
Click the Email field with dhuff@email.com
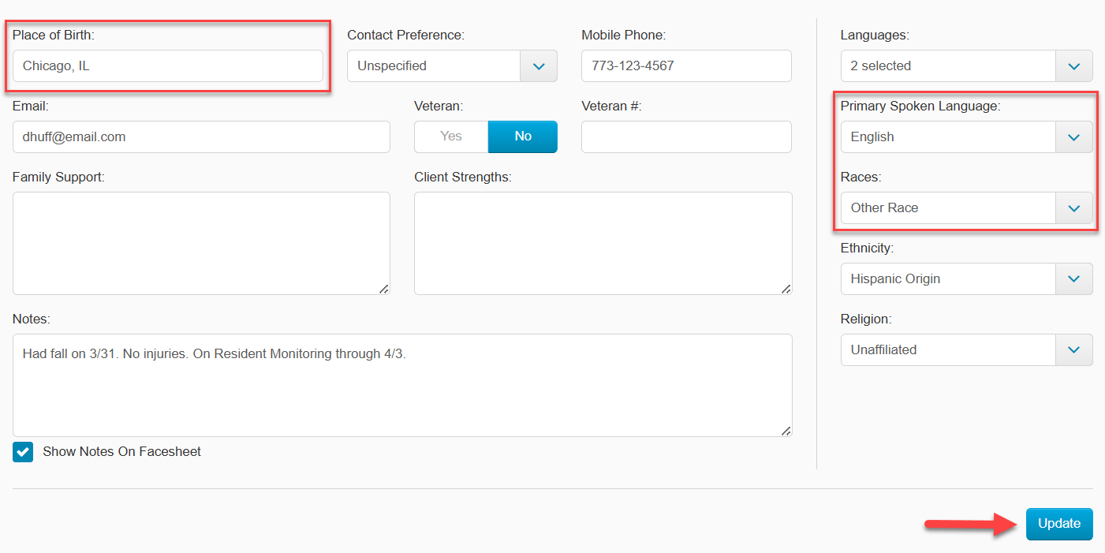201,137
